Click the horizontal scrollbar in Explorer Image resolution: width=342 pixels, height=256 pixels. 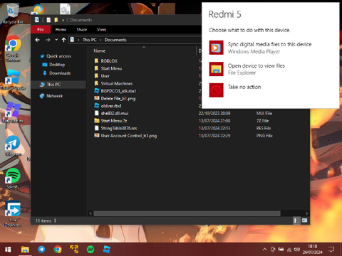[x=187, y=213]
